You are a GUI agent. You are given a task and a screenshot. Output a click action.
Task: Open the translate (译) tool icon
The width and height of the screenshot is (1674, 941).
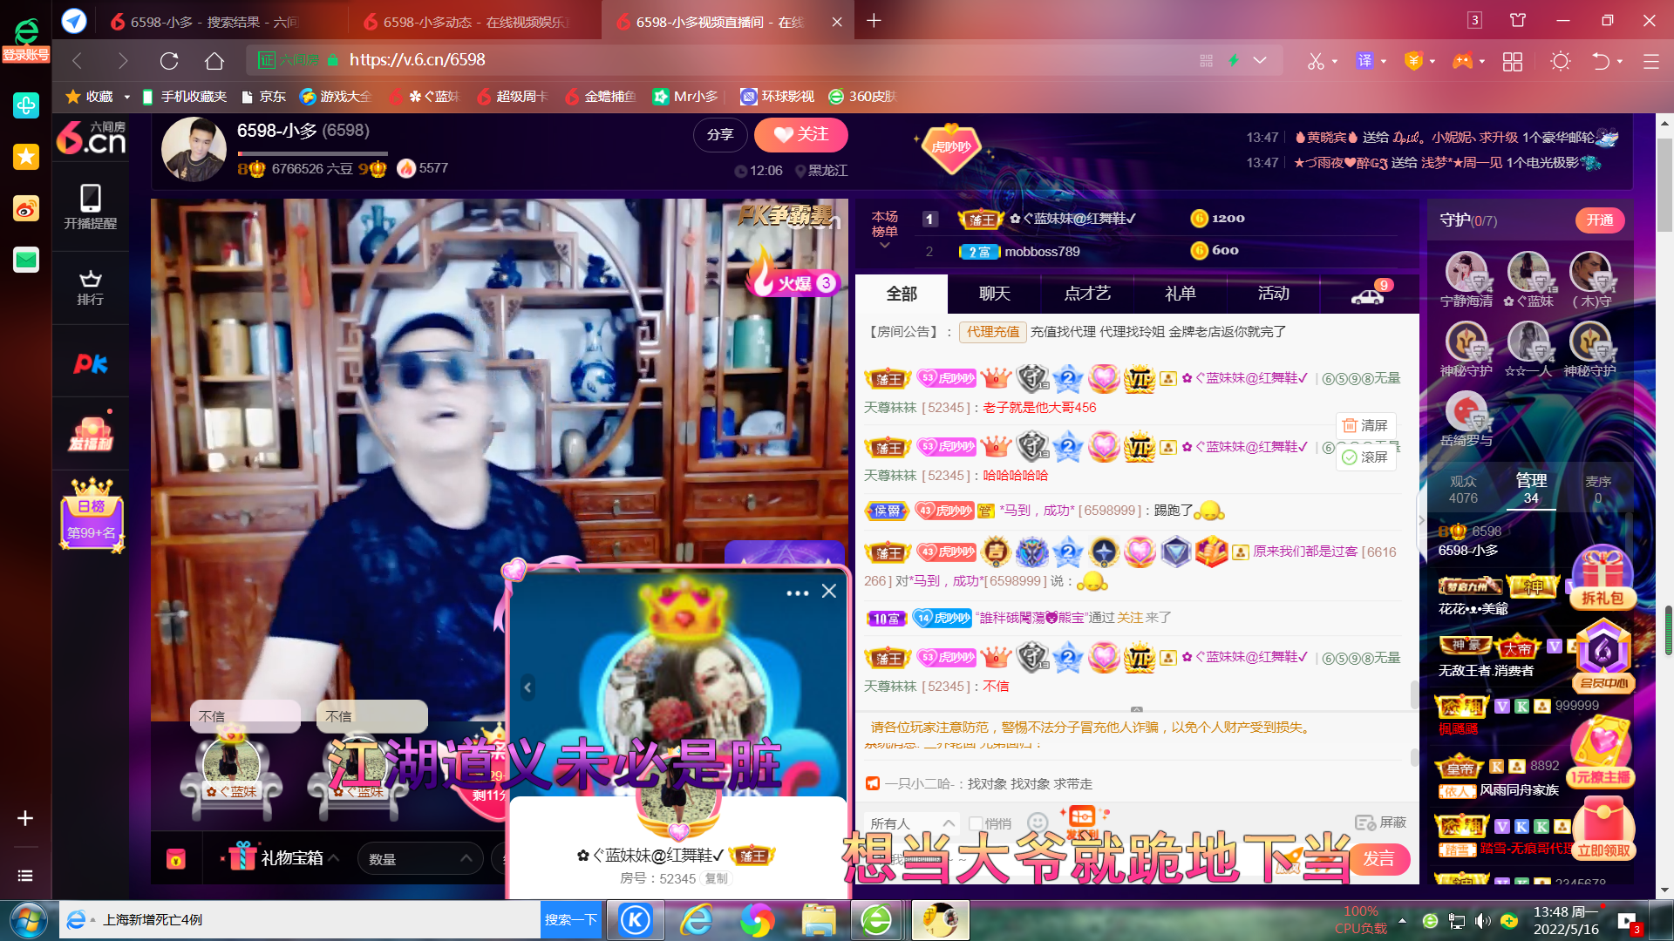coord(1364,61)
